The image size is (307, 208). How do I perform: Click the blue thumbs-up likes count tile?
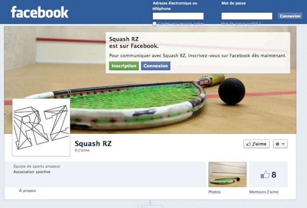[x=268, y=174]
